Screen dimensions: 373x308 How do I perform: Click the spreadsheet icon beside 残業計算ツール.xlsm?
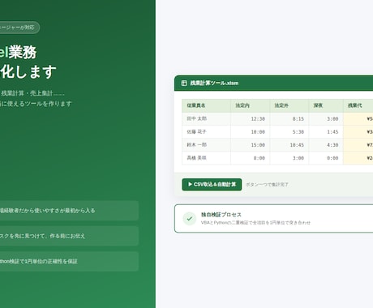point(184,83)
